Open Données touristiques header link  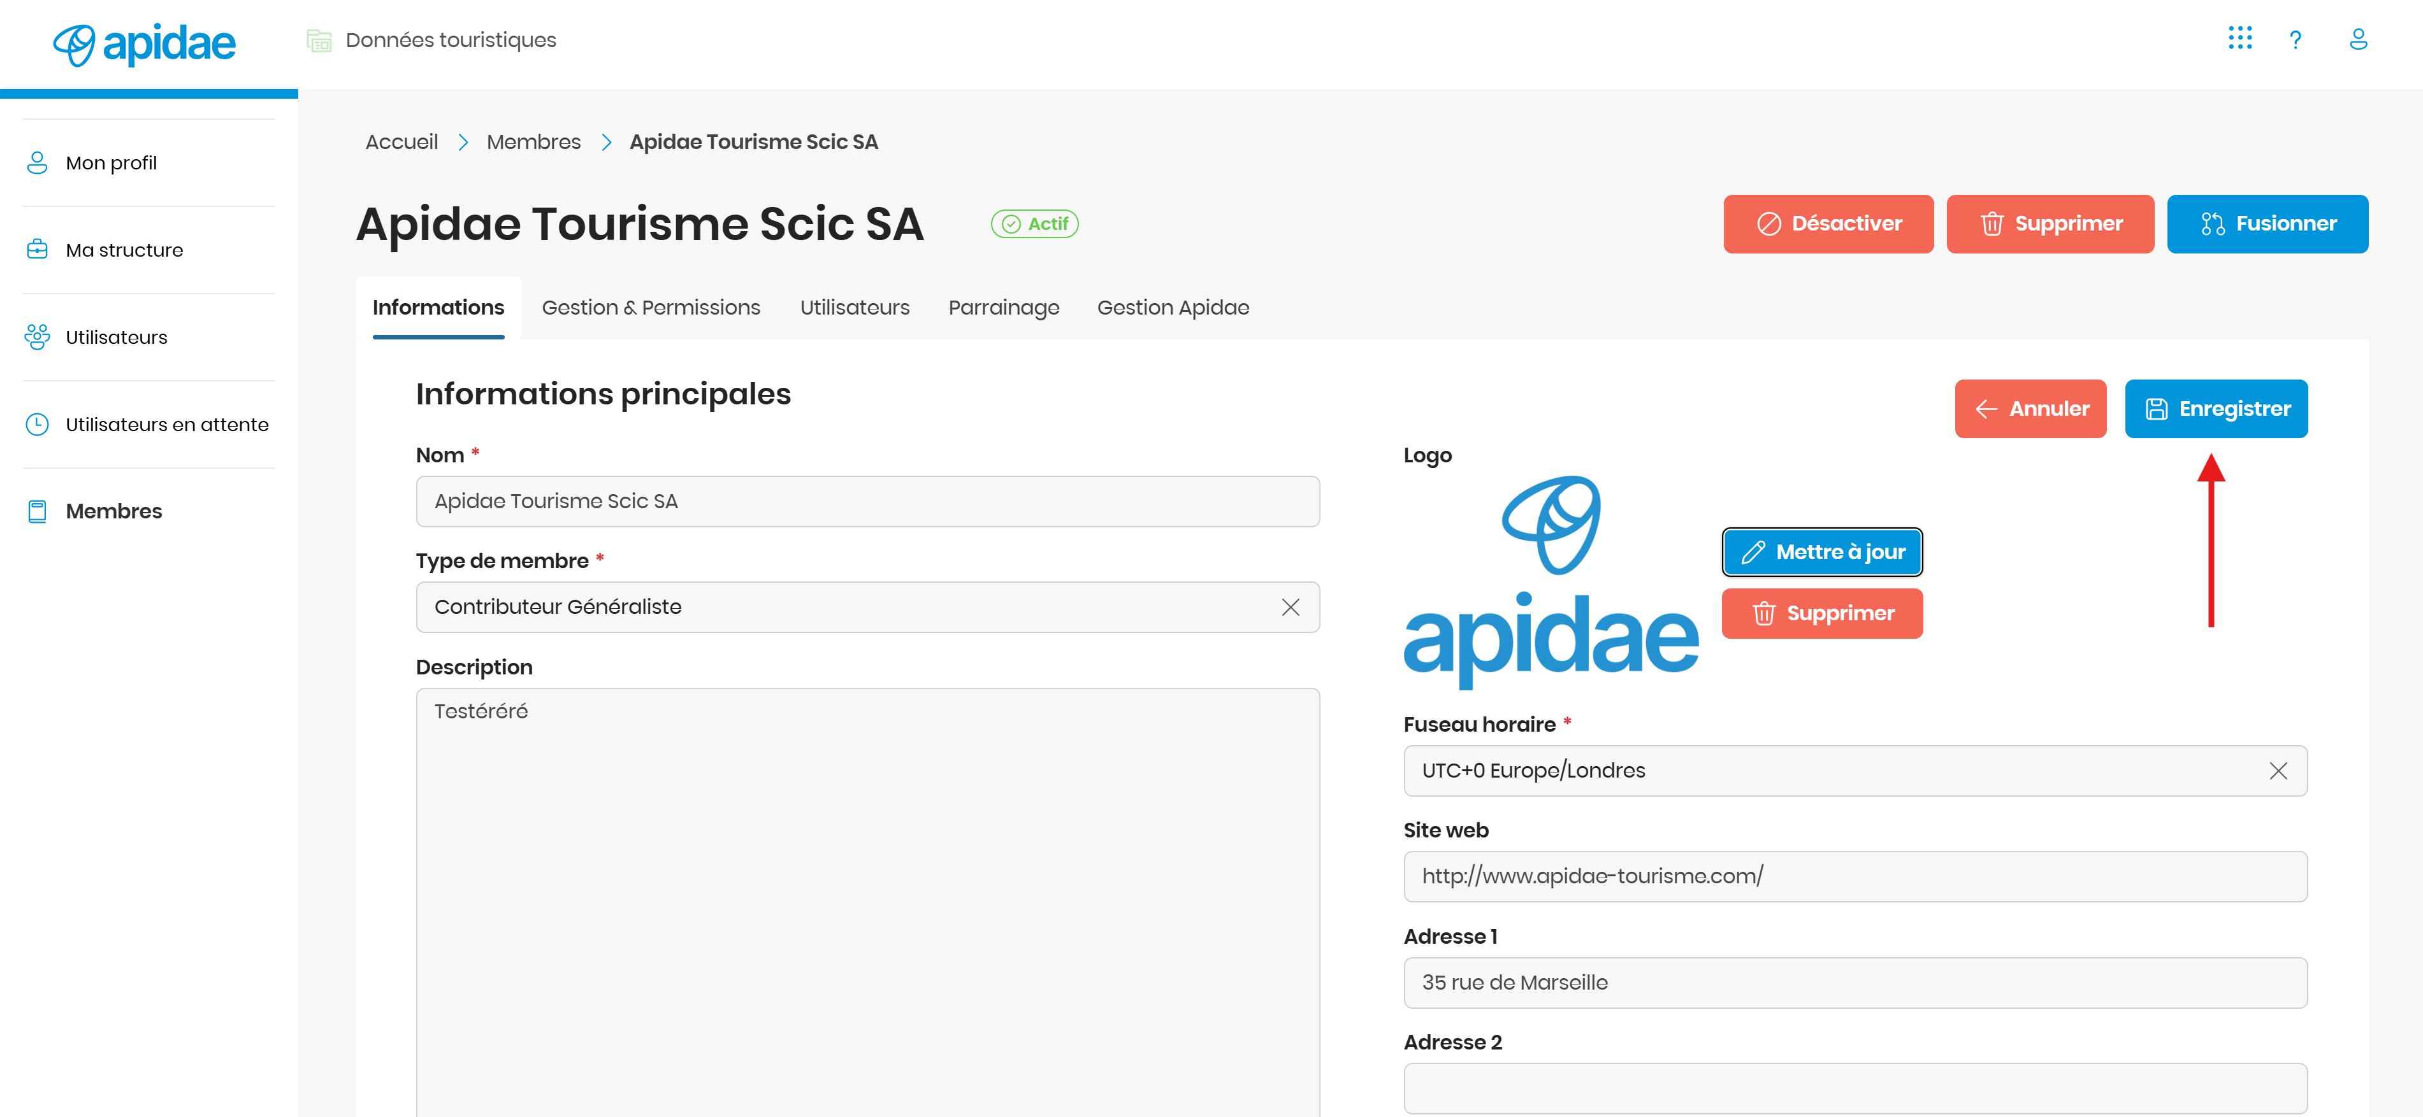[451, 40]
